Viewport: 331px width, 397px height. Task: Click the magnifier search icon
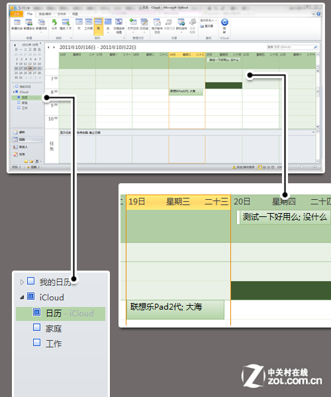[x=315, y=47]
